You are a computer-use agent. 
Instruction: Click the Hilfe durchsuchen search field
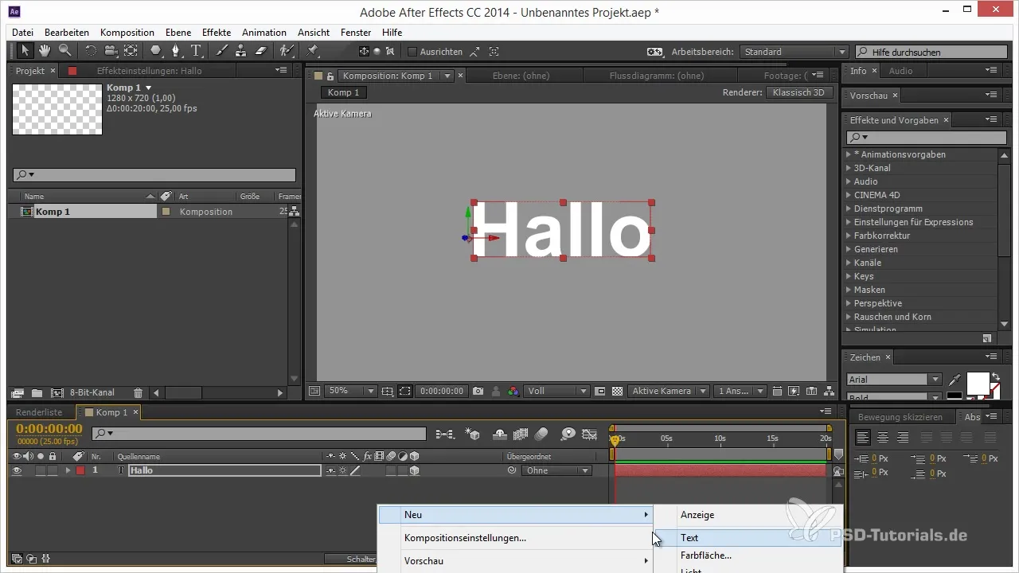(x=931, y=52)
